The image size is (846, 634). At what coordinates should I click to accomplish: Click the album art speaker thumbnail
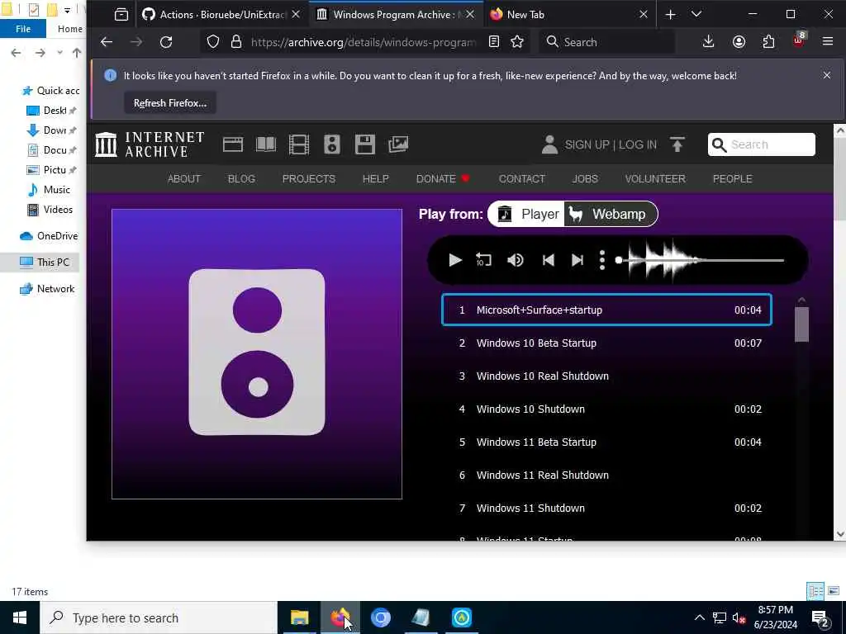(x=257, y=353)
